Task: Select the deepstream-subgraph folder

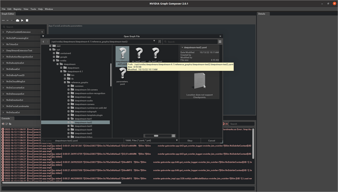Action: [86, 111]
